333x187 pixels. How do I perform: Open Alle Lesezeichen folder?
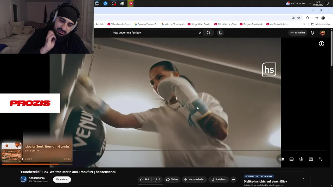click(321, 24)
